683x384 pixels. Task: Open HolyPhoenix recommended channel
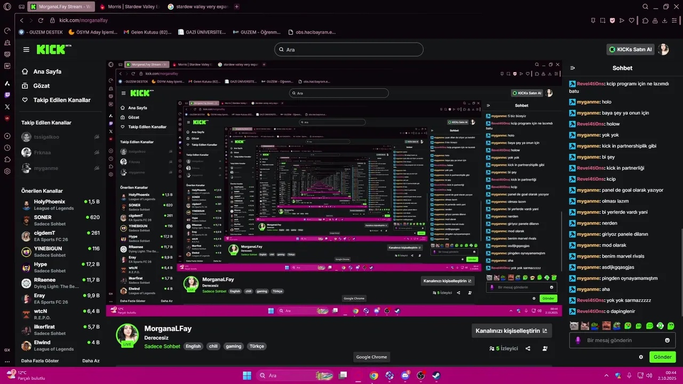coord(60,205)
